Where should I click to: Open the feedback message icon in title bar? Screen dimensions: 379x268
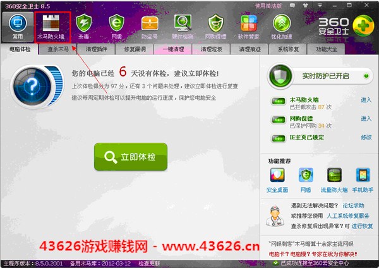292,5
